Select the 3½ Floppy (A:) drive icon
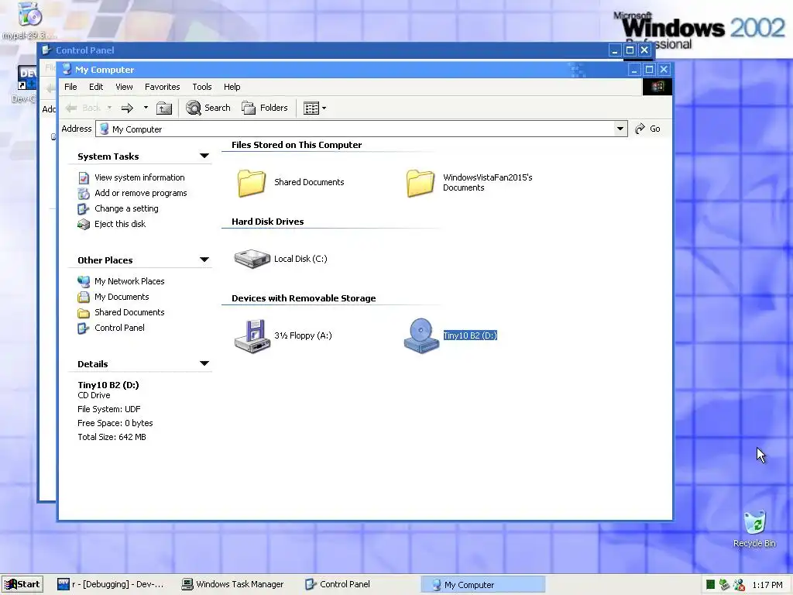This screenshot has height=595, width=793. (252, 336)
